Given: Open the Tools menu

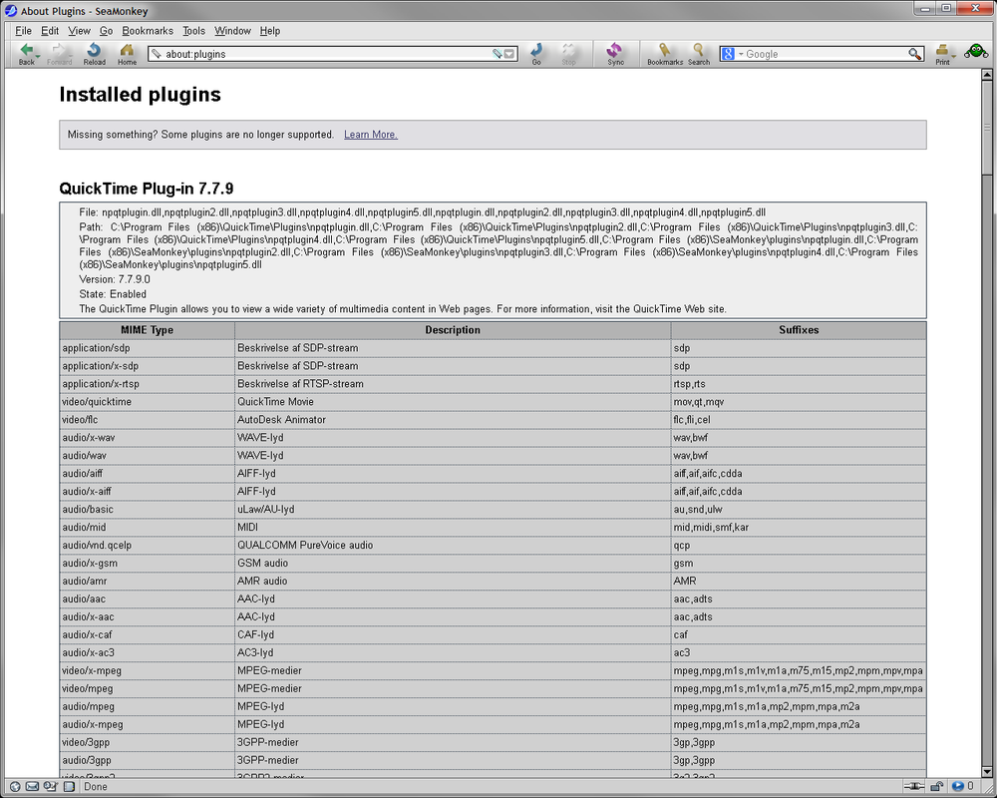Looking at the screenshot, I should [x=194, y=31].
